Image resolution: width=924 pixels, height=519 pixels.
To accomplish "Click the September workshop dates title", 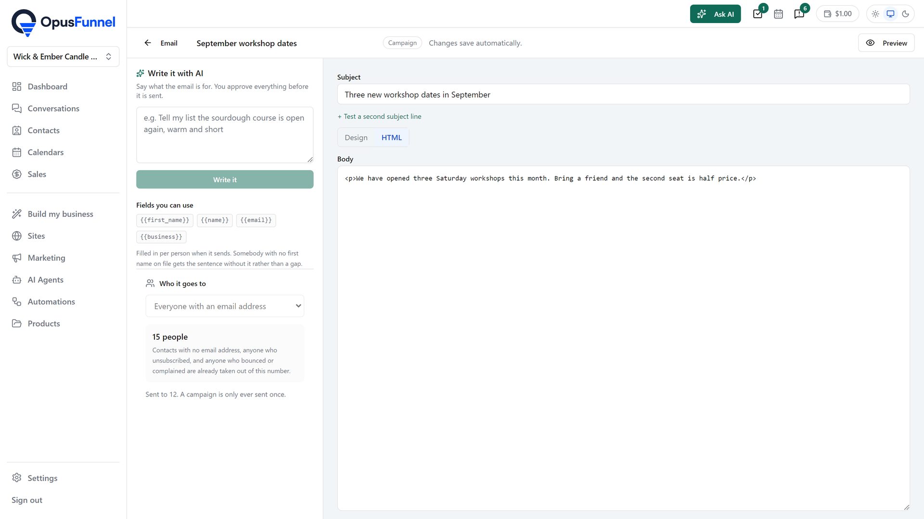I will [246, 43].
